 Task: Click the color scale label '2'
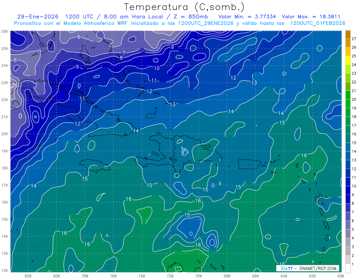(353, 255)
